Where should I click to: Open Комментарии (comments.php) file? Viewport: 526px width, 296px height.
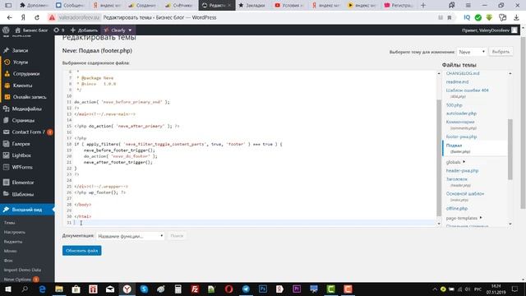pos(460,123)
